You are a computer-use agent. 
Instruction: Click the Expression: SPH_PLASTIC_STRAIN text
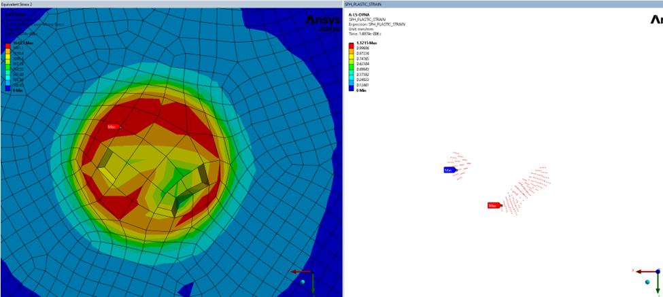tap(377, 24)
